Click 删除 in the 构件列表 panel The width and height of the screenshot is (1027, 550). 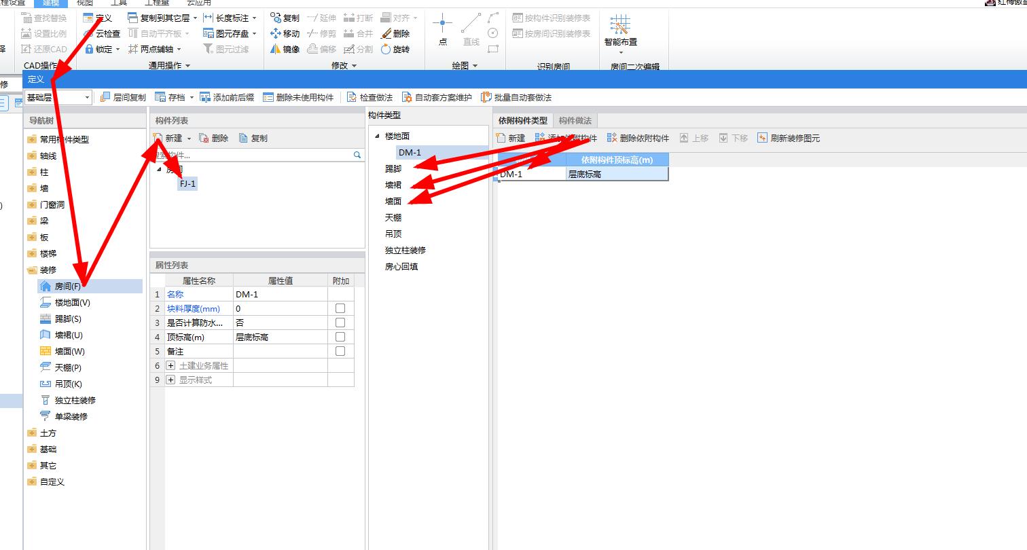coord(214,138)
